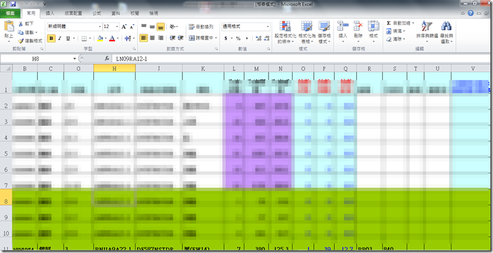The height and width of the screenshot is (253, 493).
Task: Click the formula bar showing LN09RA12-1
Action: click(302, 59)
